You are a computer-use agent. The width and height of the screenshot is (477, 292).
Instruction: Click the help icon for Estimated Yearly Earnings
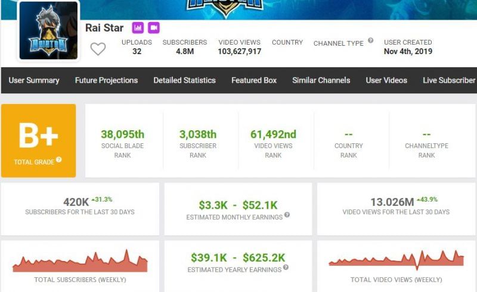pos(286,268)
